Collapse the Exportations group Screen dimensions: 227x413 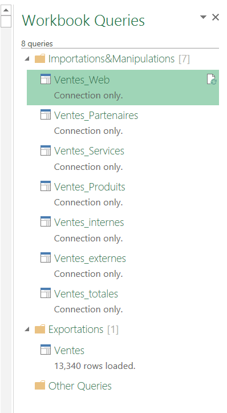pos(27,329)
